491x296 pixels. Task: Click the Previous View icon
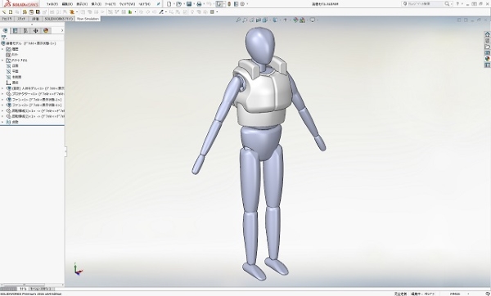tap(252, 20)
